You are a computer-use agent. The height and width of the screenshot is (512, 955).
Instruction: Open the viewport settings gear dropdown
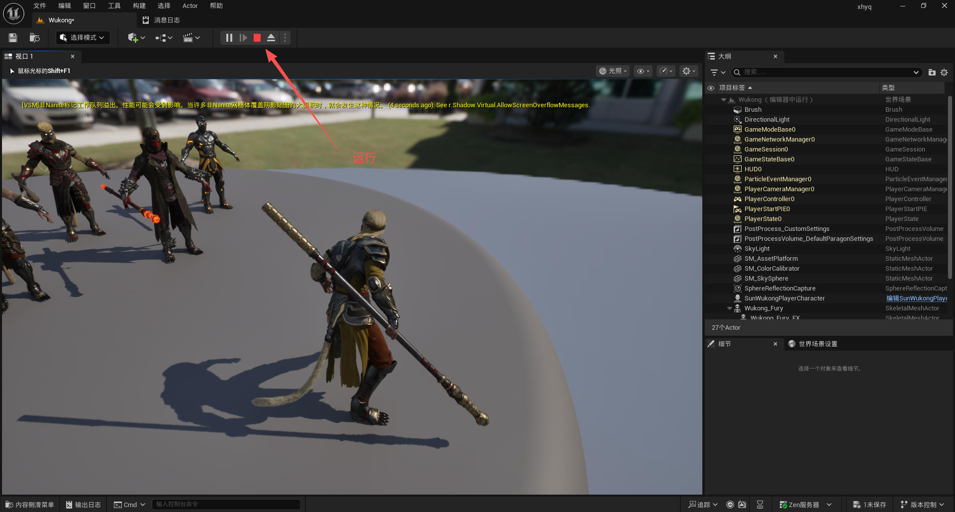point(689,71)
